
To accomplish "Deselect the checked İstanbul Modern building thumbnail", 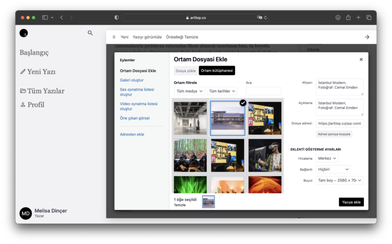I will 228,118.
